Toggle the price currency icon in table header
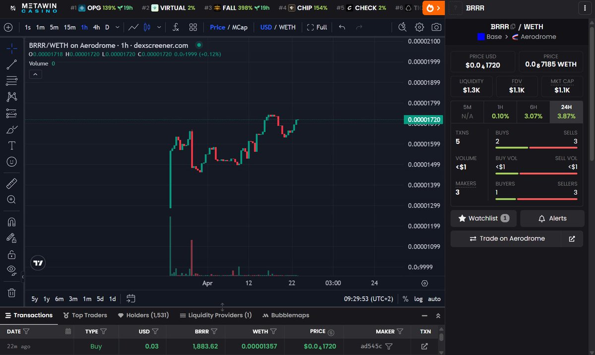 331,332
